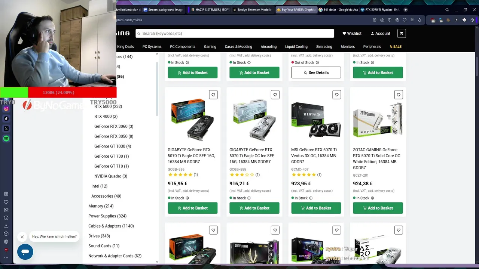The image size is (479, 269).
Task: Open the History clock icon in sidebar
Action: (6, 218)
